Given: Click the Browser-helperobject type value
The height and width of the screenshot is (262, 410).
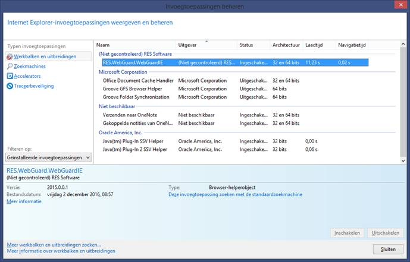Looking at the screenshot, I should 232,187.
